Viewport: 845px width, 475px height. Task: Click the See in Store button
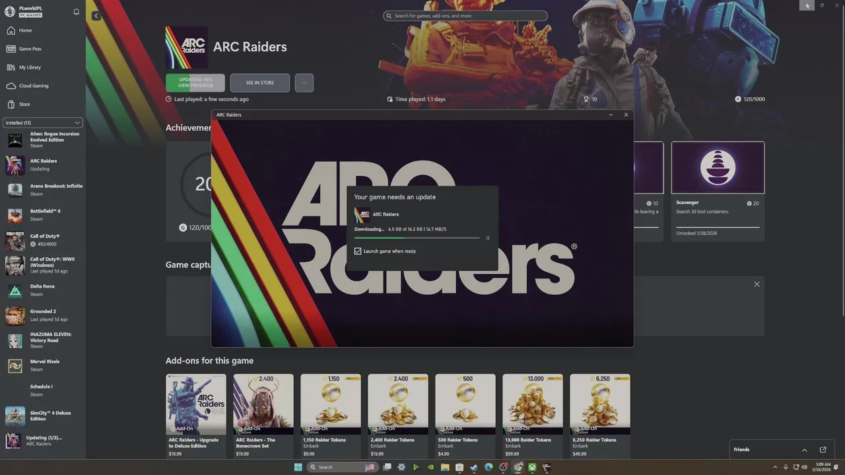tap(260, 82)
